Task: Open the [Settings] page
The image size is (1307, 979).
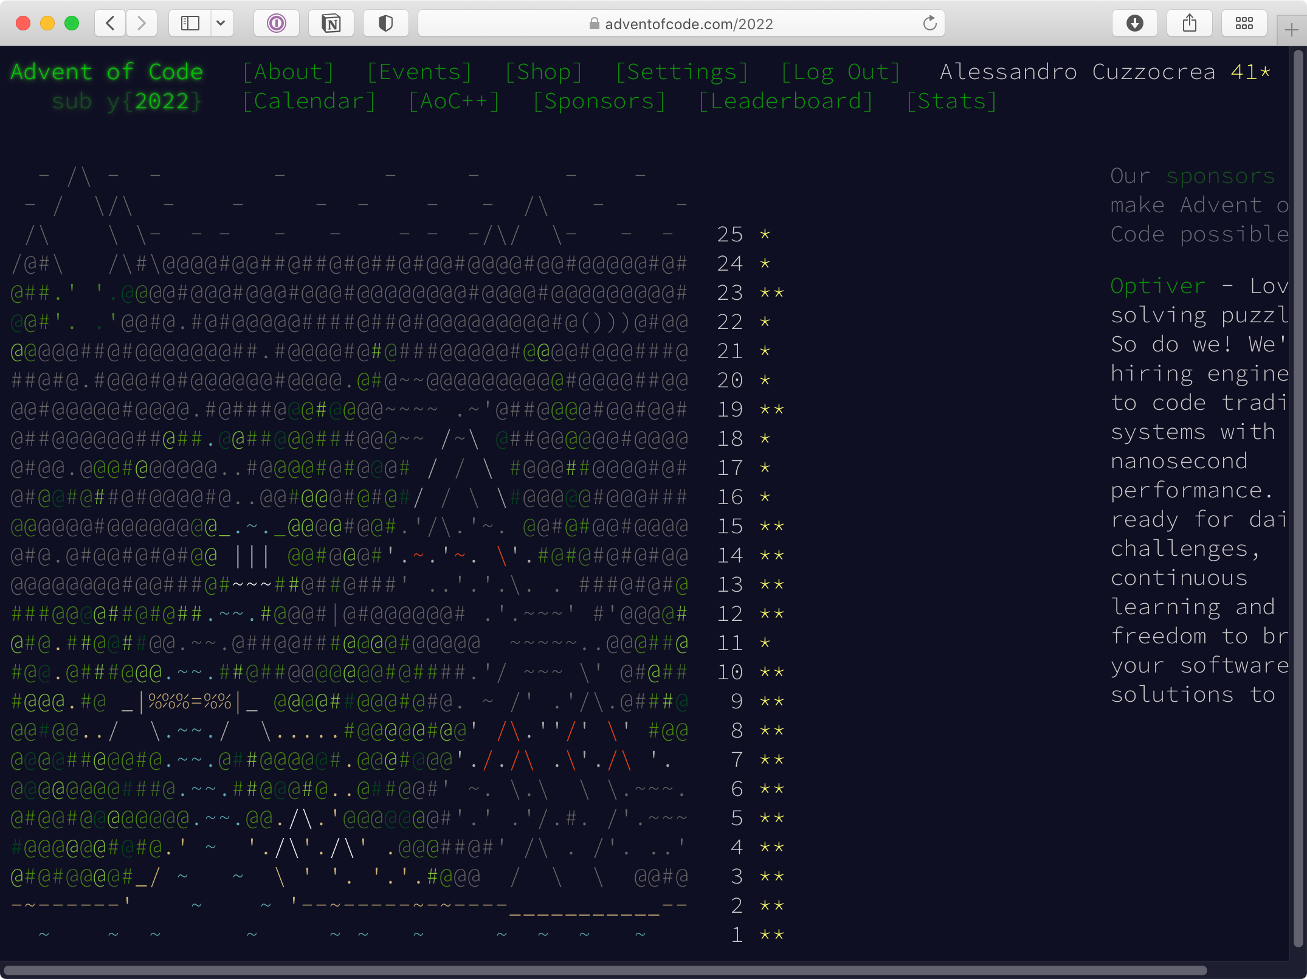Action: coord(682,71)
